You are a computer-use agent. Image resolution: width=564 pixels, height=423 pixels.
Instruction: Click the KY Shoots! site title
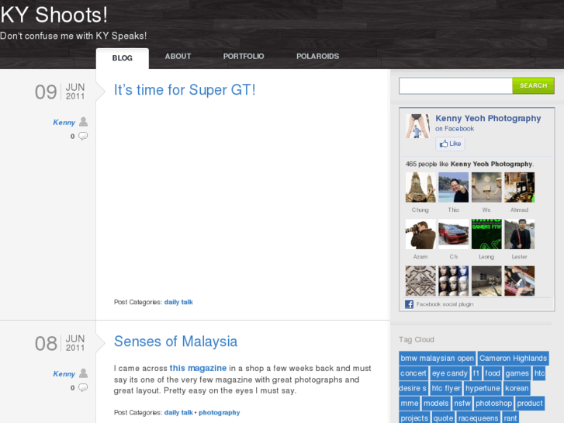point(54,15)
